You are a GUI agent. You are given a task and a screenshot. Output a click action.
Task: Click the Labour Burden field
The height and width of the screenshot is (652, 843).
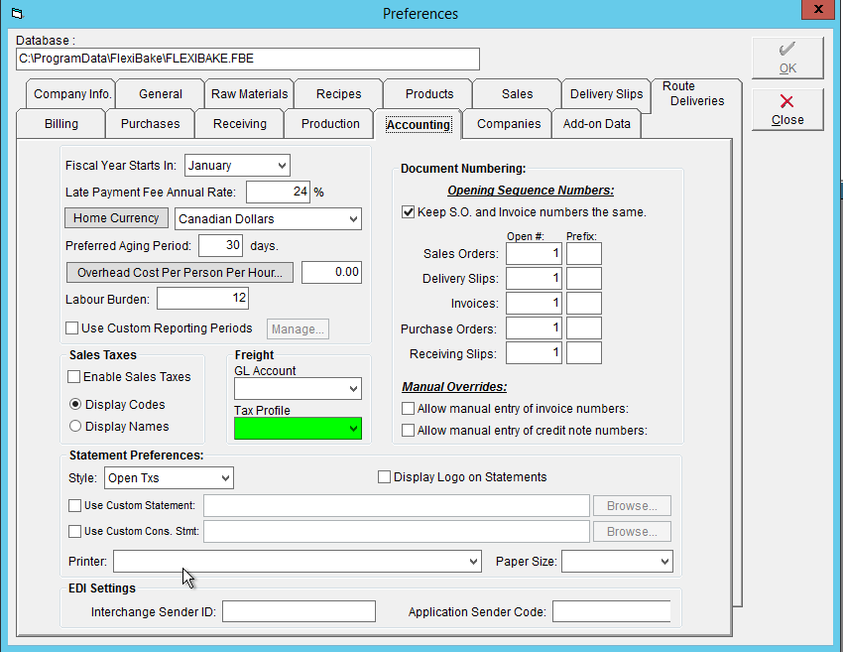pos(202,299)
